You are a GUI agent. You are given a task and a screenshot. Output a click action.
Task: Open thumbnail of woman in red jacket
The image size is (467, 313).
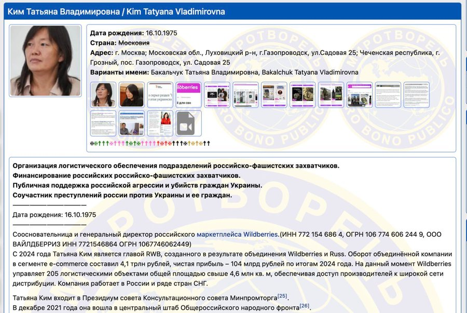[x=160, y=124]
